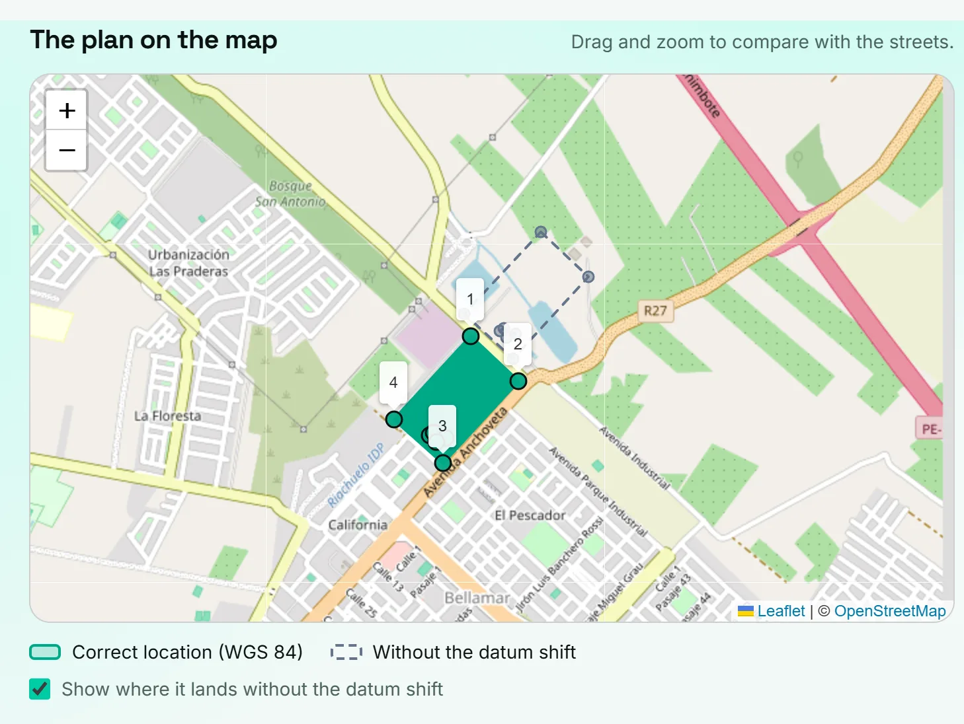Click the R27 road shield on map

tap(655, 310)
